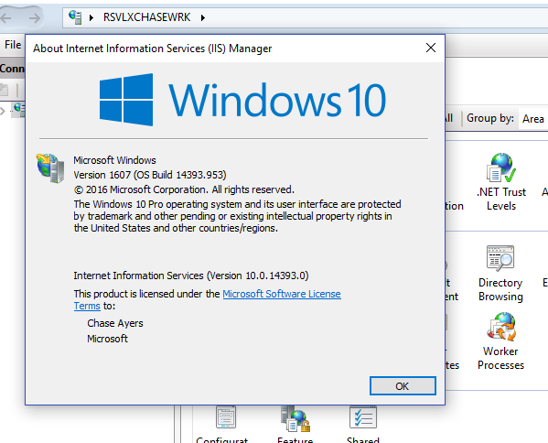Open the Worker Processes feature
548x443 pixels.
pyautogui.click(x=500, y=341)
